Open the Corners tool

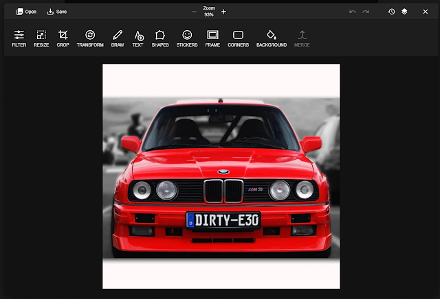point(239,38)
